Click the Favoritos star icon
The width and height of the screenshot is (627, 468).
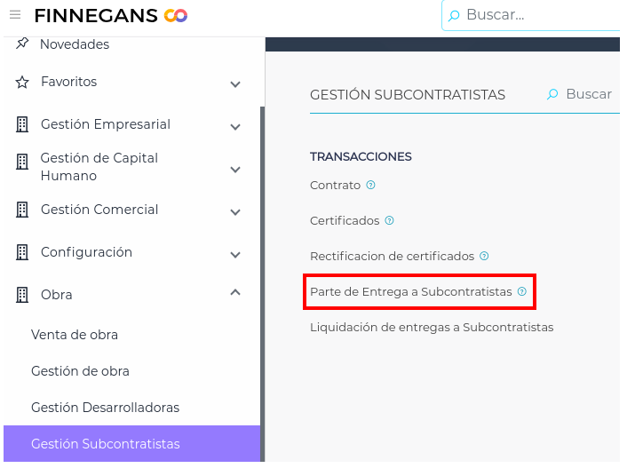pos(22,82)
